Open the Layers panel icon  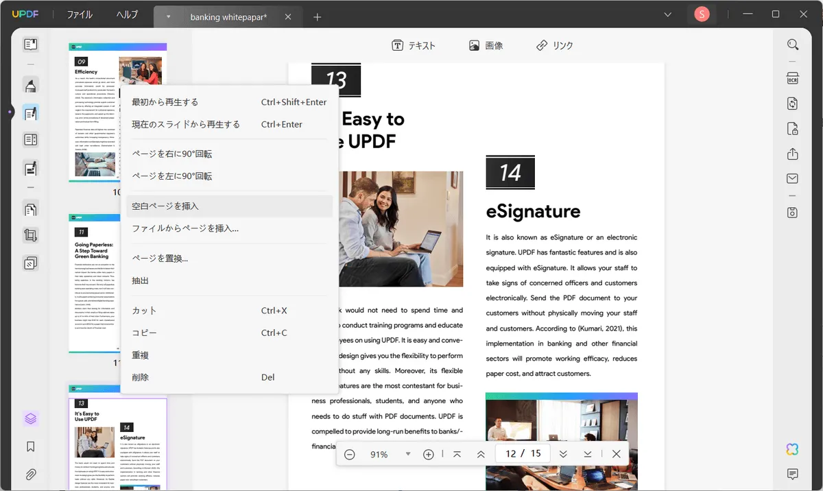[x=30, y=418]
